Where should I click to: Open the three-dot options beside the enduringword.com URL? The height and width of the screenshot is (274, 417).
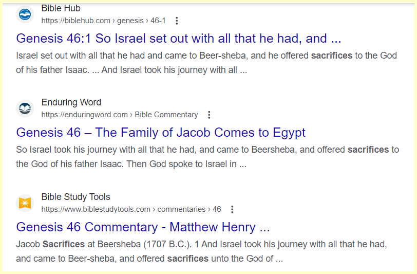click(209, 115)
